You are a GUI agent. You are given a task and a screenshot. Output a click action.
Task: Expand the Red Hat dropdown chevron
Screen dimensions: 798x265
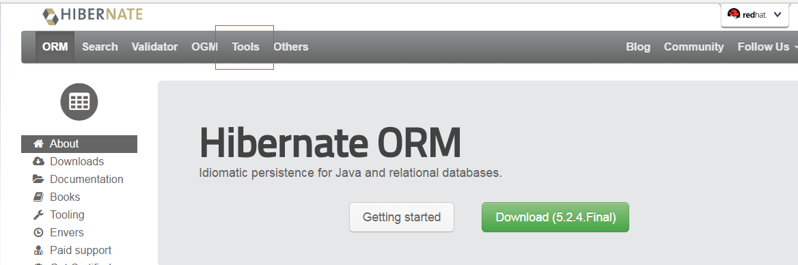pyautogui.click(x=777, y=15)
